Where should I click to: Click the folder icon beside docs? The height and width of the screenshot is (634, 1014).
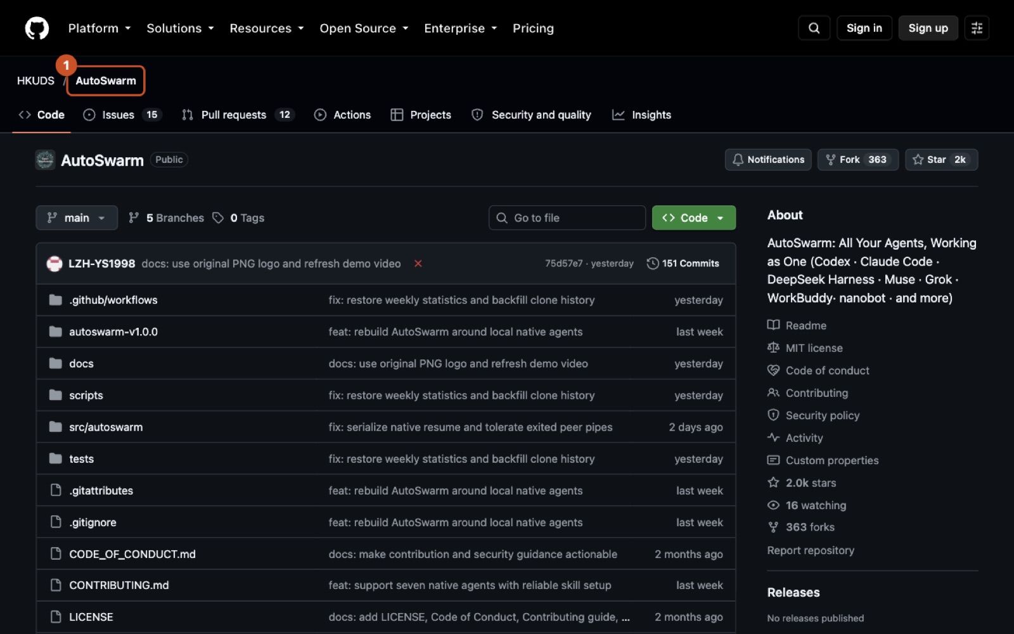pyautogui.click(x=56, y=363)
